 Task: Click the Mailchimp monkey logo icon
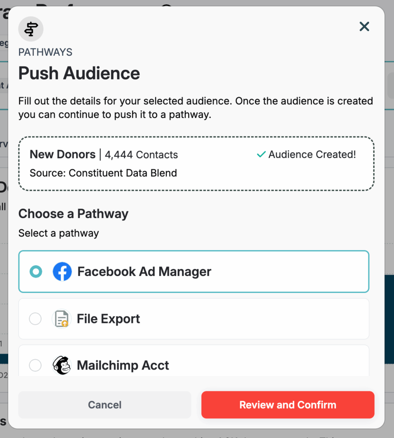tap(62, 365)
